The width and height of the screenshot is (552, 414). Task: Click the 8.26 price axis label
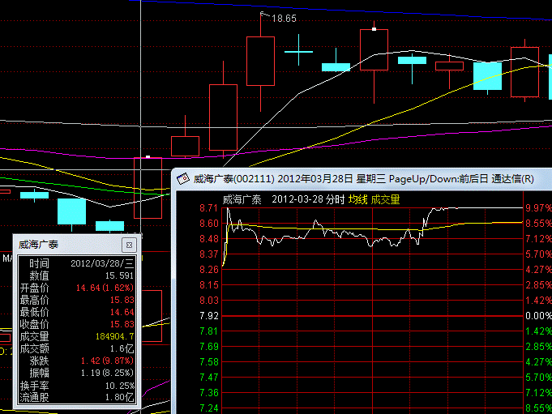[x=209, y=270]
